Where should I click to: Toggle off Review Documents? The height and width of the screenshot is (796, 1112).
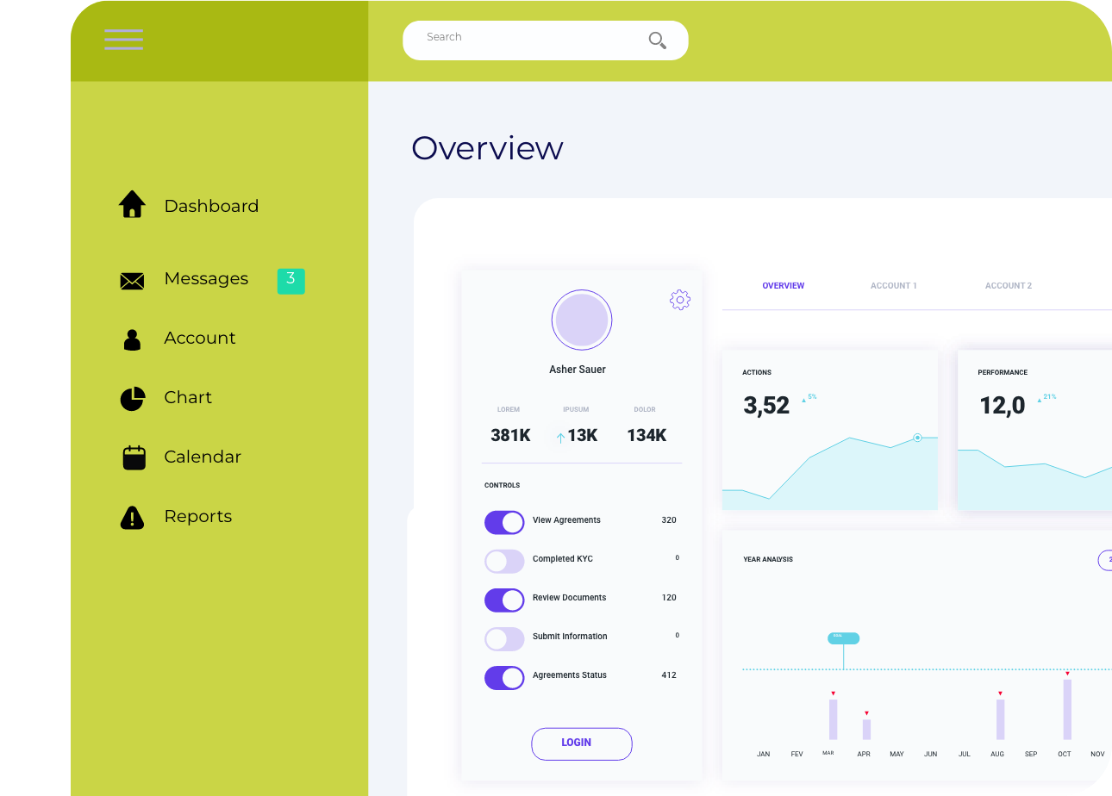(x=504, y=600)
